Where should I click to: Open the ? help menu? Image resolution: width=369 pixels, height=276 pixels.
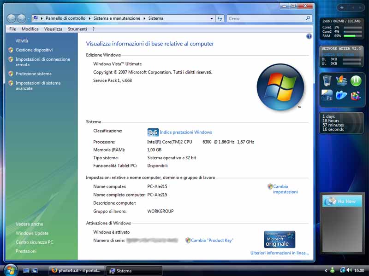[94, 29]
